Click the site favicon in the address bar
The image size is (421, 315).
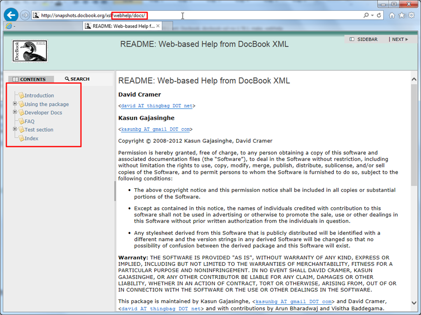pos(36,15)
